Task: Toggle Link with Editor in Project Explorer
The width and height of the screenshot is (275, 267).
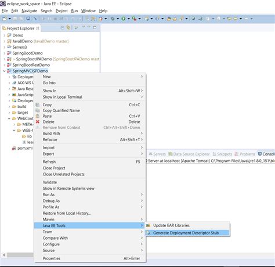Action: tap(68, 28)
